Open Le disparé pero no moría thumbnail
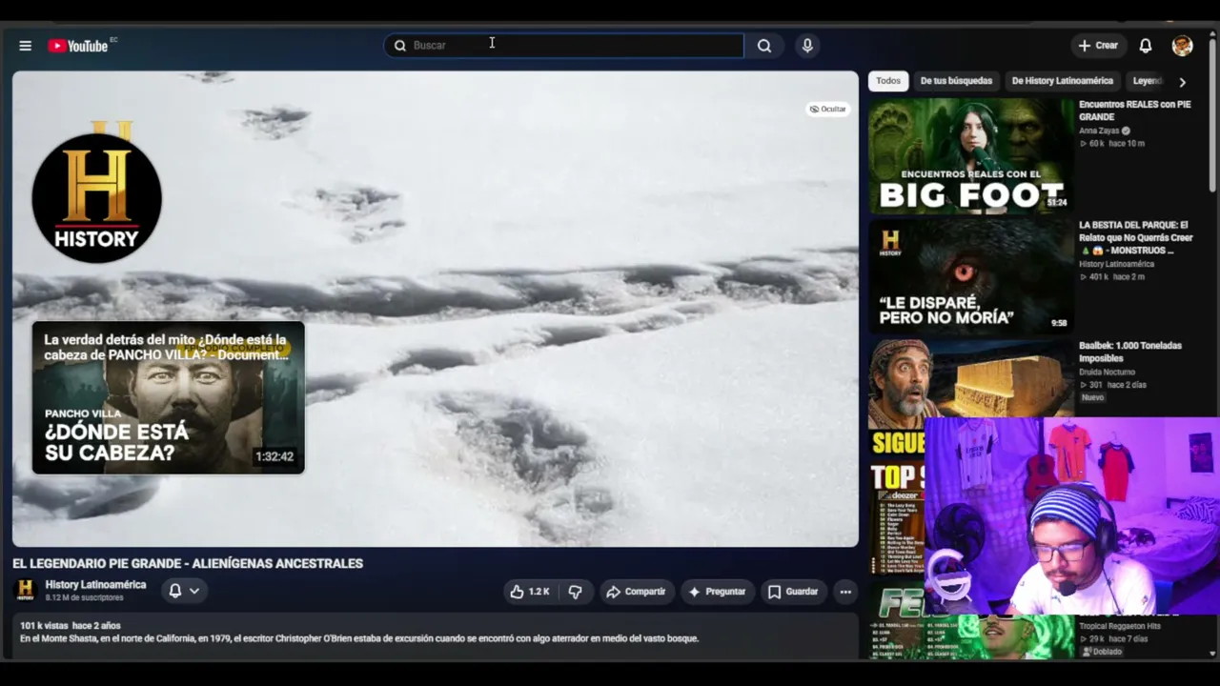 pyautogui.click(x=970, y=276)
